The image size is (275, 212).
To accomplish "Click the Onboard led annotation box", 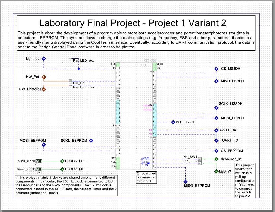I will click(146, 177).
